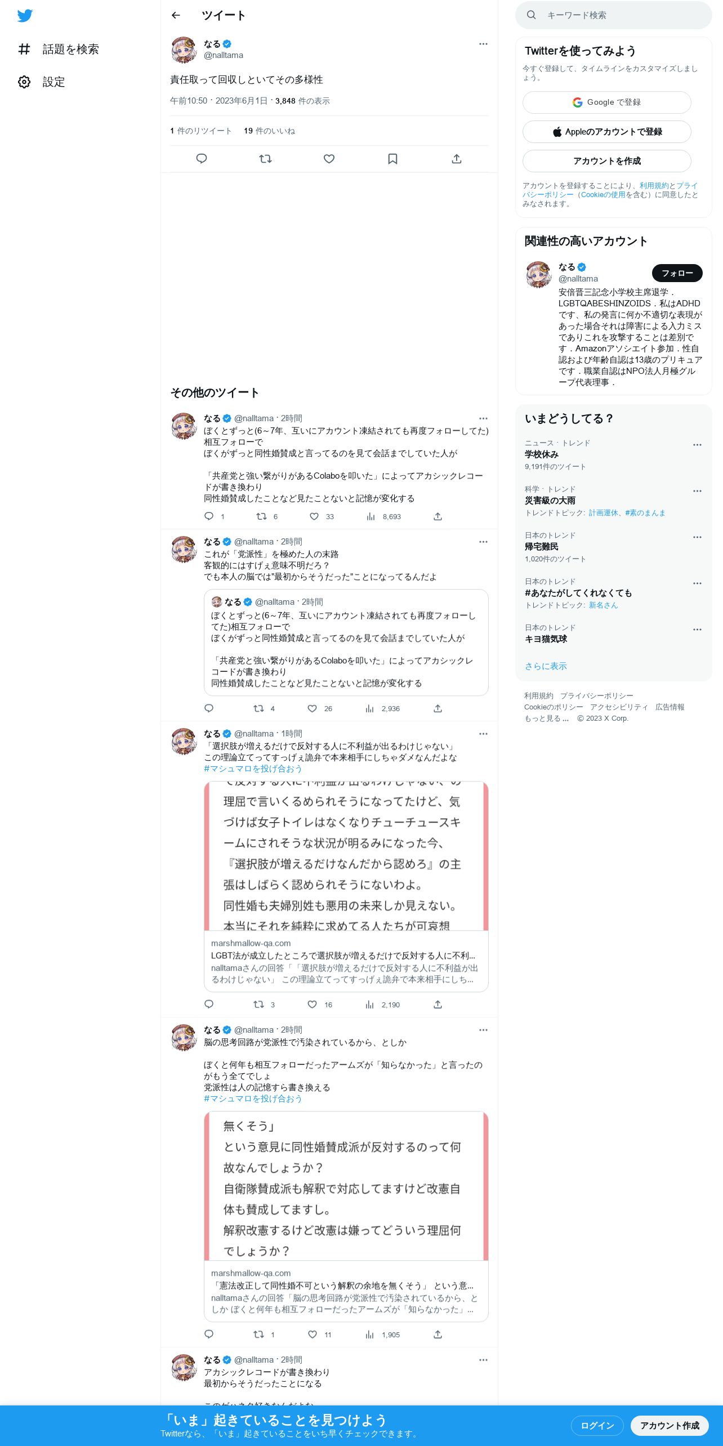Like the tweet with 33 likes

[314, 516]
